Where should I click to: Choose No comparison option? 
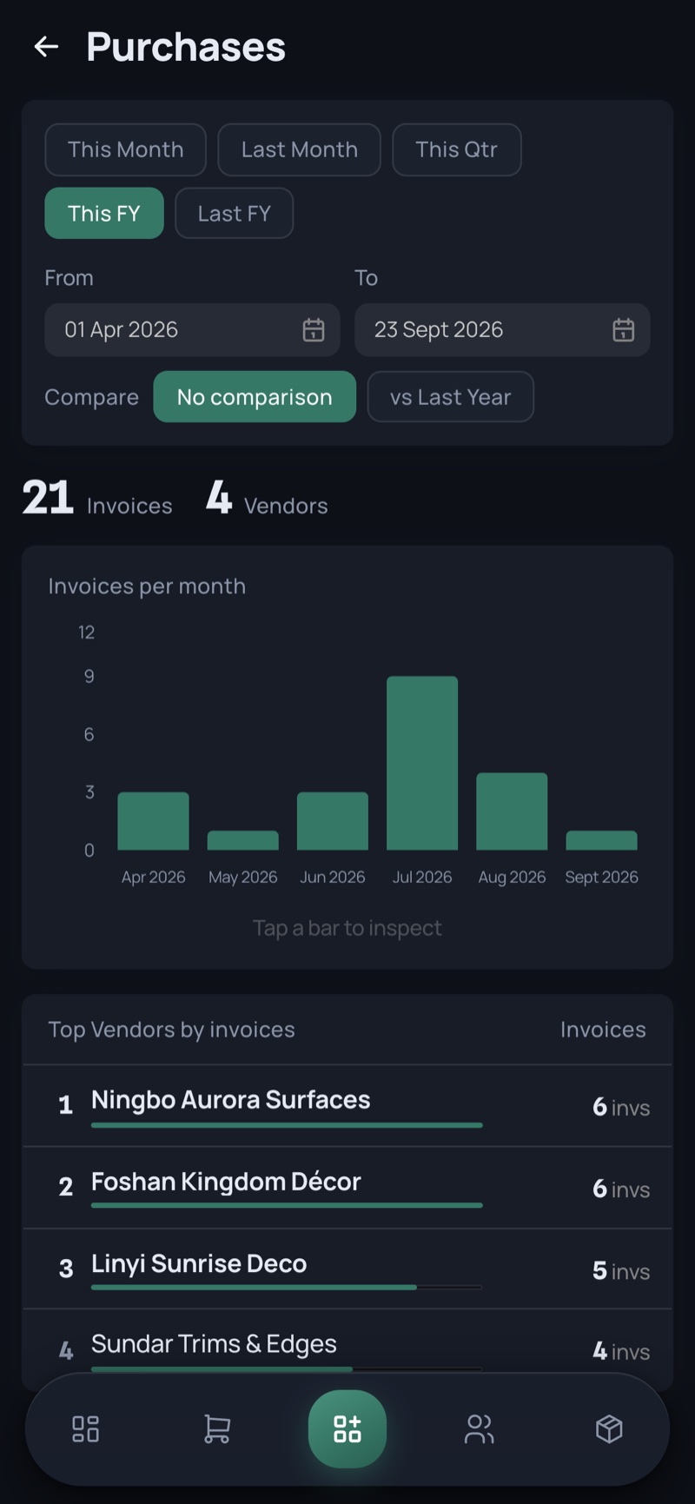255,397
